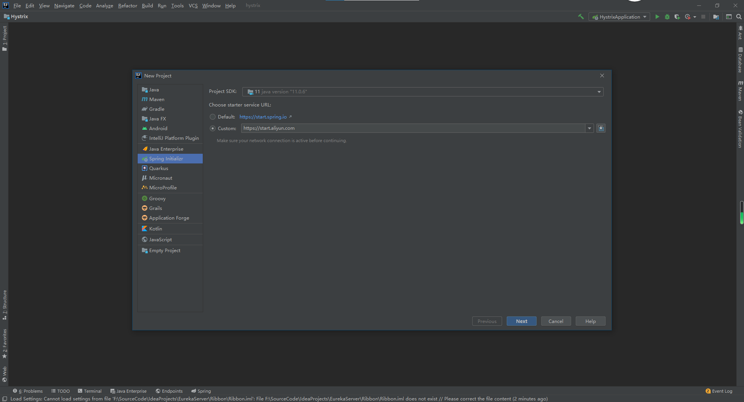Open the VCS menu
Image resolution: width=744 pixels, height=402 pixels.
pos(193,5)
